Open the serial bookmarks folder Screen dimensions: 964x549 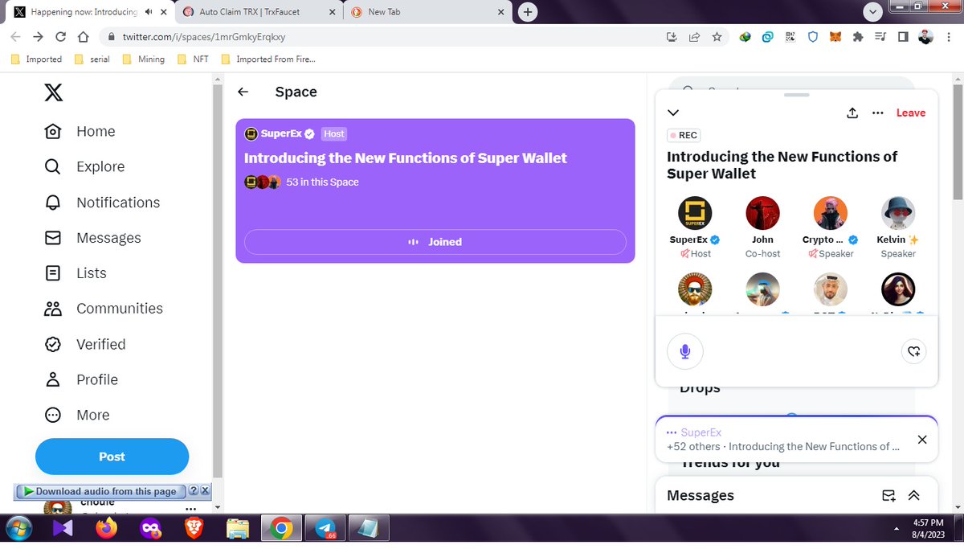(x=92, y=59)
